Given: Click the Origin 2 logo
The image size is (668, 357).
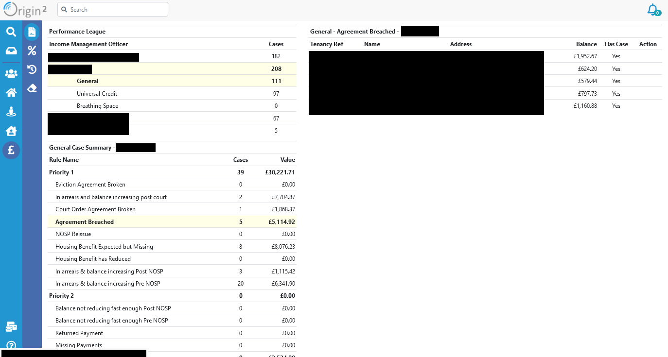Looking at the screenshot, I should [25, 9].
